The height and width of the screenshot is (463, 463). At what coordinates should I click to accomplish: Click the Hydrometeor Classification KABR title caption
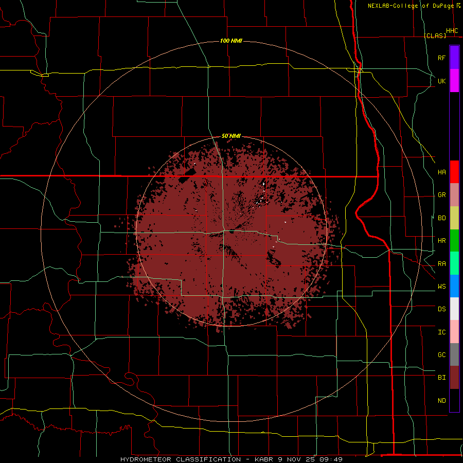pos(232,459)
